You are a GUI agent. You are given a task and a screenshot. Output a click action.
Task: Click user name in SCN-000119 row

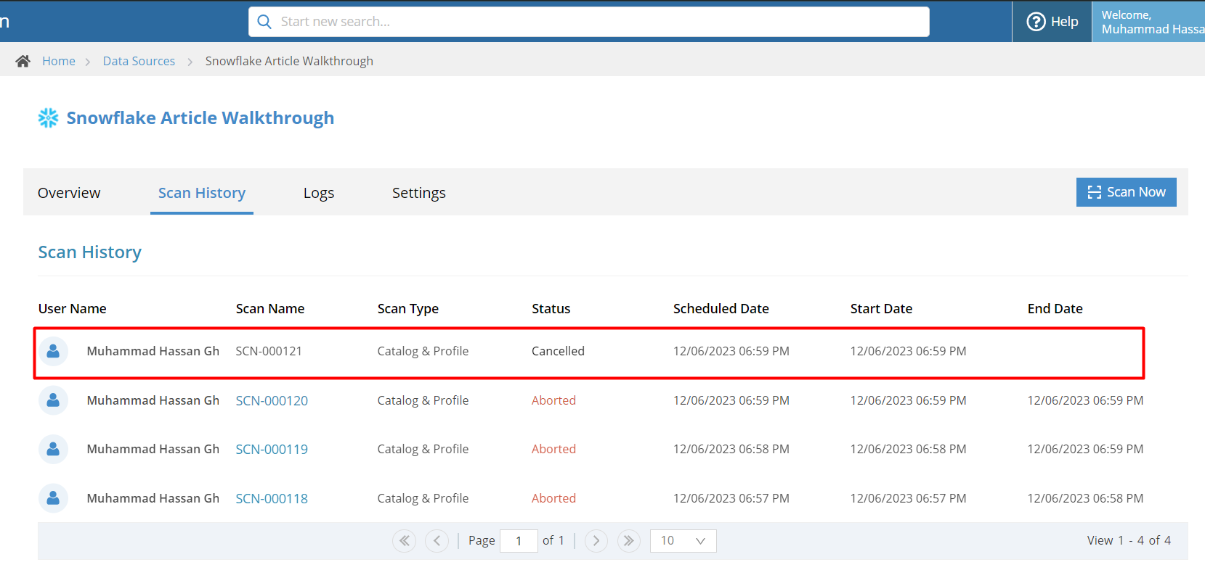(x=153, y=449)
